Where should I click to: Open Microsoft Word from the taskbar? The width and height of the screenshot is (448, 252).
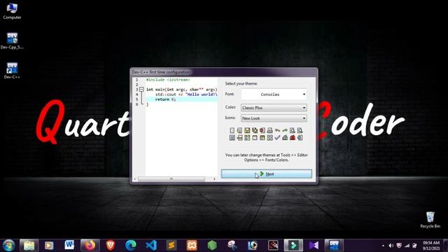[x=69, y=245]
